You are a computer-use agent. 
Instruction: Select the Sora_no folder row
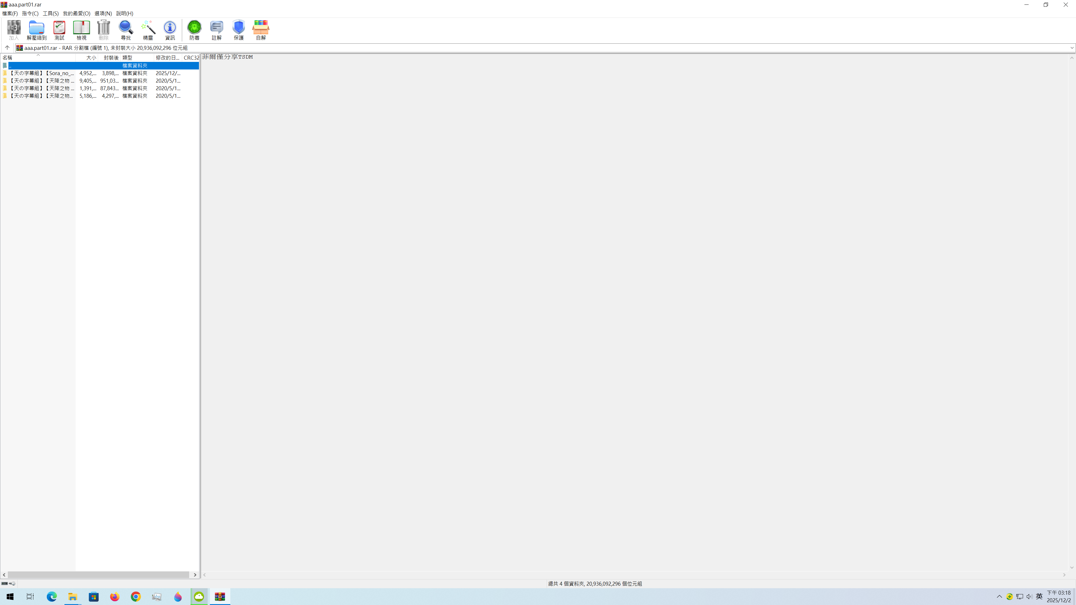tap(42, 73)
